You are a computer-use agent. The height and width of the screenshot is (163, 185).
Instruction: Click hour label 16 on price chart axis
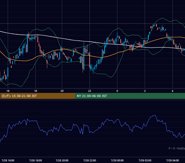click(8, 91)
